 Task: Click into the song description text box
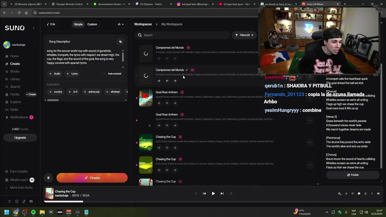coord(84,57)
